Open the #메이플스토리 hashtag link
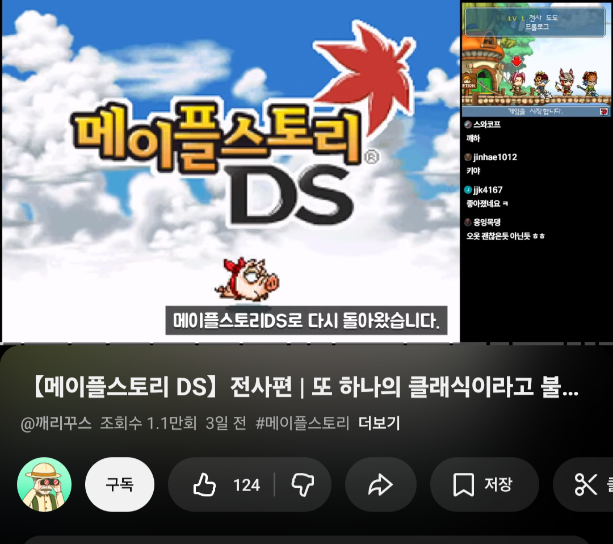Screen dimensions: 613x544 click(x=302, y=423)
